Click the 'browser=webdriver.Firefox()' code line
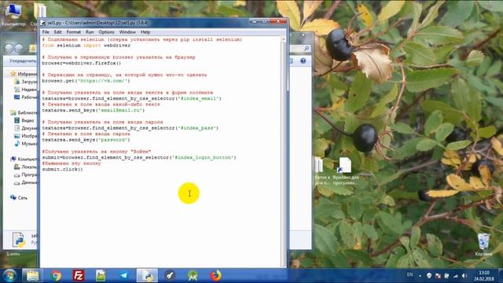This screenshot has height=283, width=503. point(82,63)
